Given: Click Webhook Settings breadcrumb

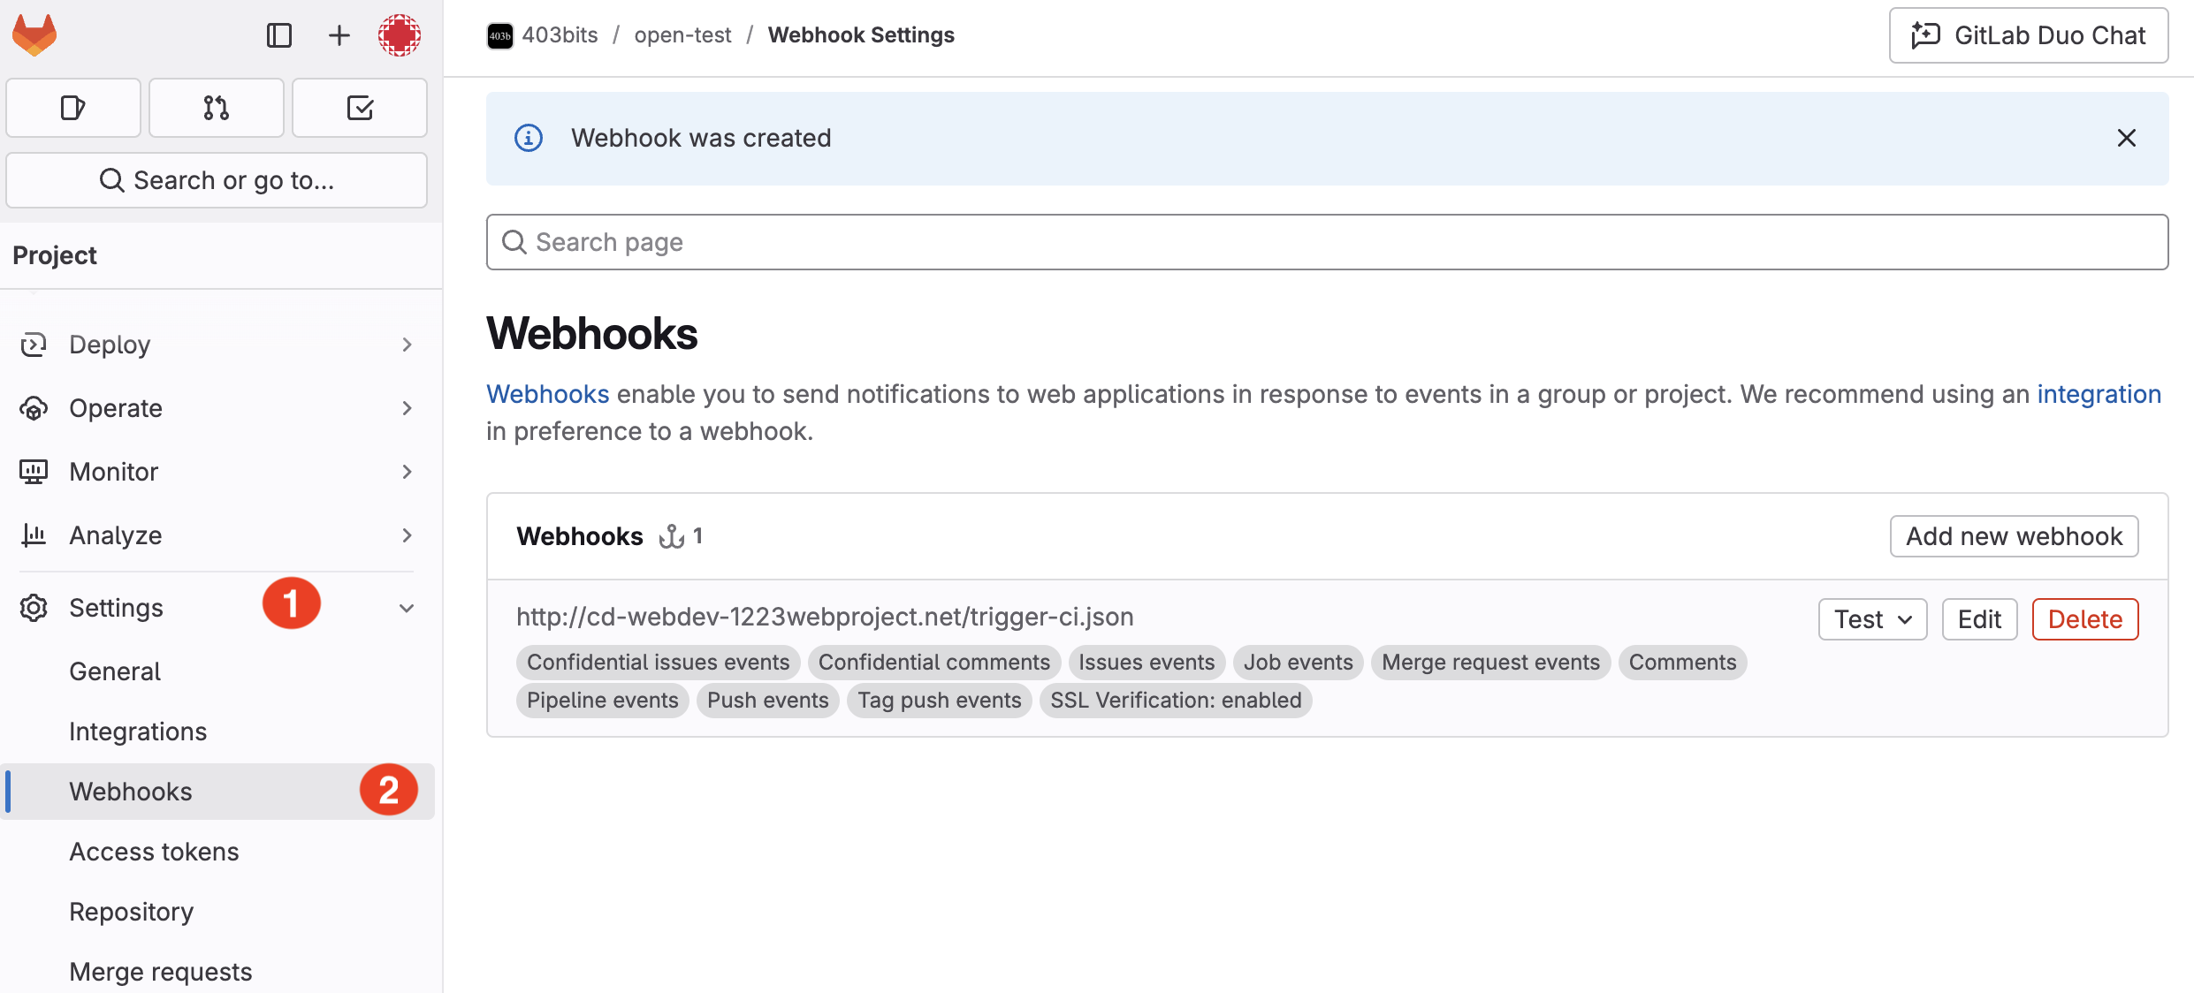Looking at the screenshot, I should [x=861, y=35].
